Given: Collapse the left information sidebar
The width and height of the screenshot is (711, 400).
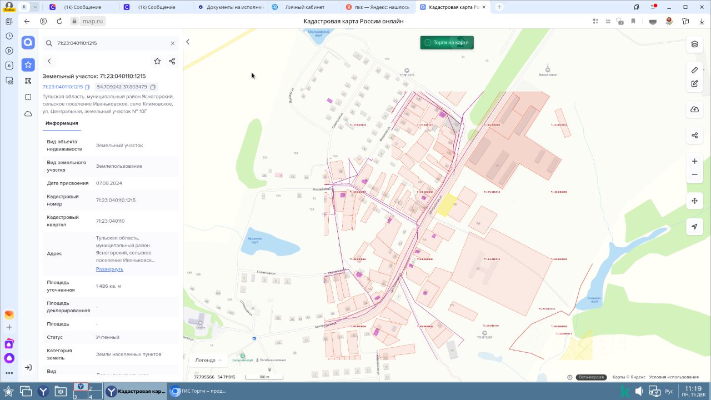Looking at the screenshot, I should pyautogui.click(x=188, y=42).
